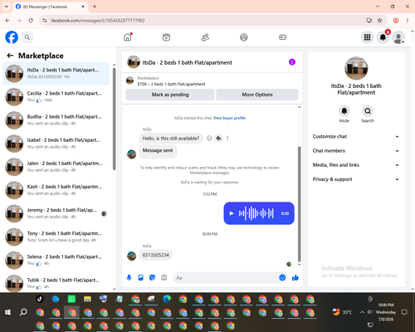Screen dimensions: 415x332
Task: Open conversation information purple icon
Action: pyautogui.click(x=292, y=62)
